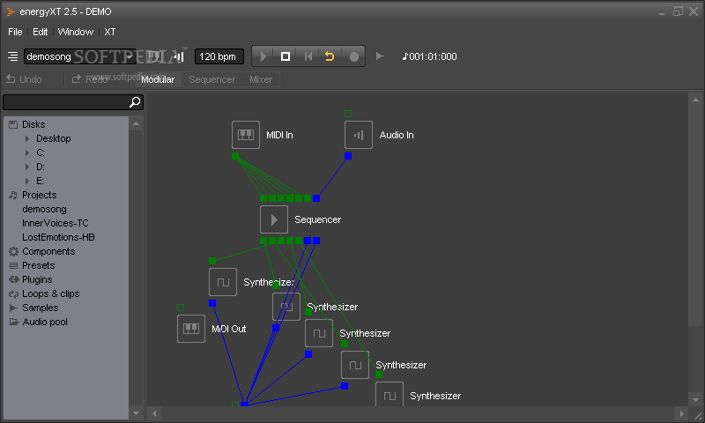Click the left arrow of the horizontal scrollbar
Viewport: 705px width, 423px height.
pyautogui.click(x=154, y=413)
